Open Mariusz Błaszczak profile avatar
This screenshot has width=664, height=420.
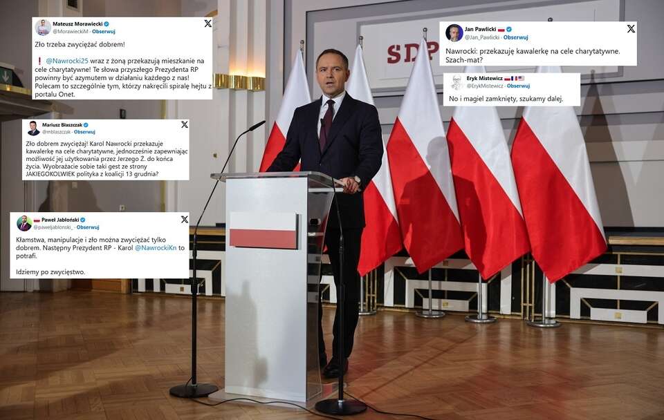[x=33, y=128]
